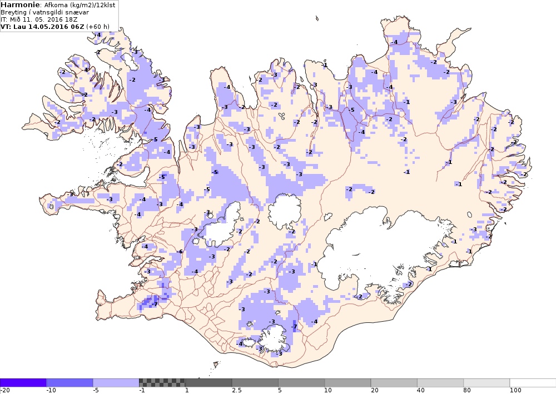The width and height of the screenshot is (556, 394).
Task: Click the near-white 80 to 100 legend swatch
Action: (487, 383)
